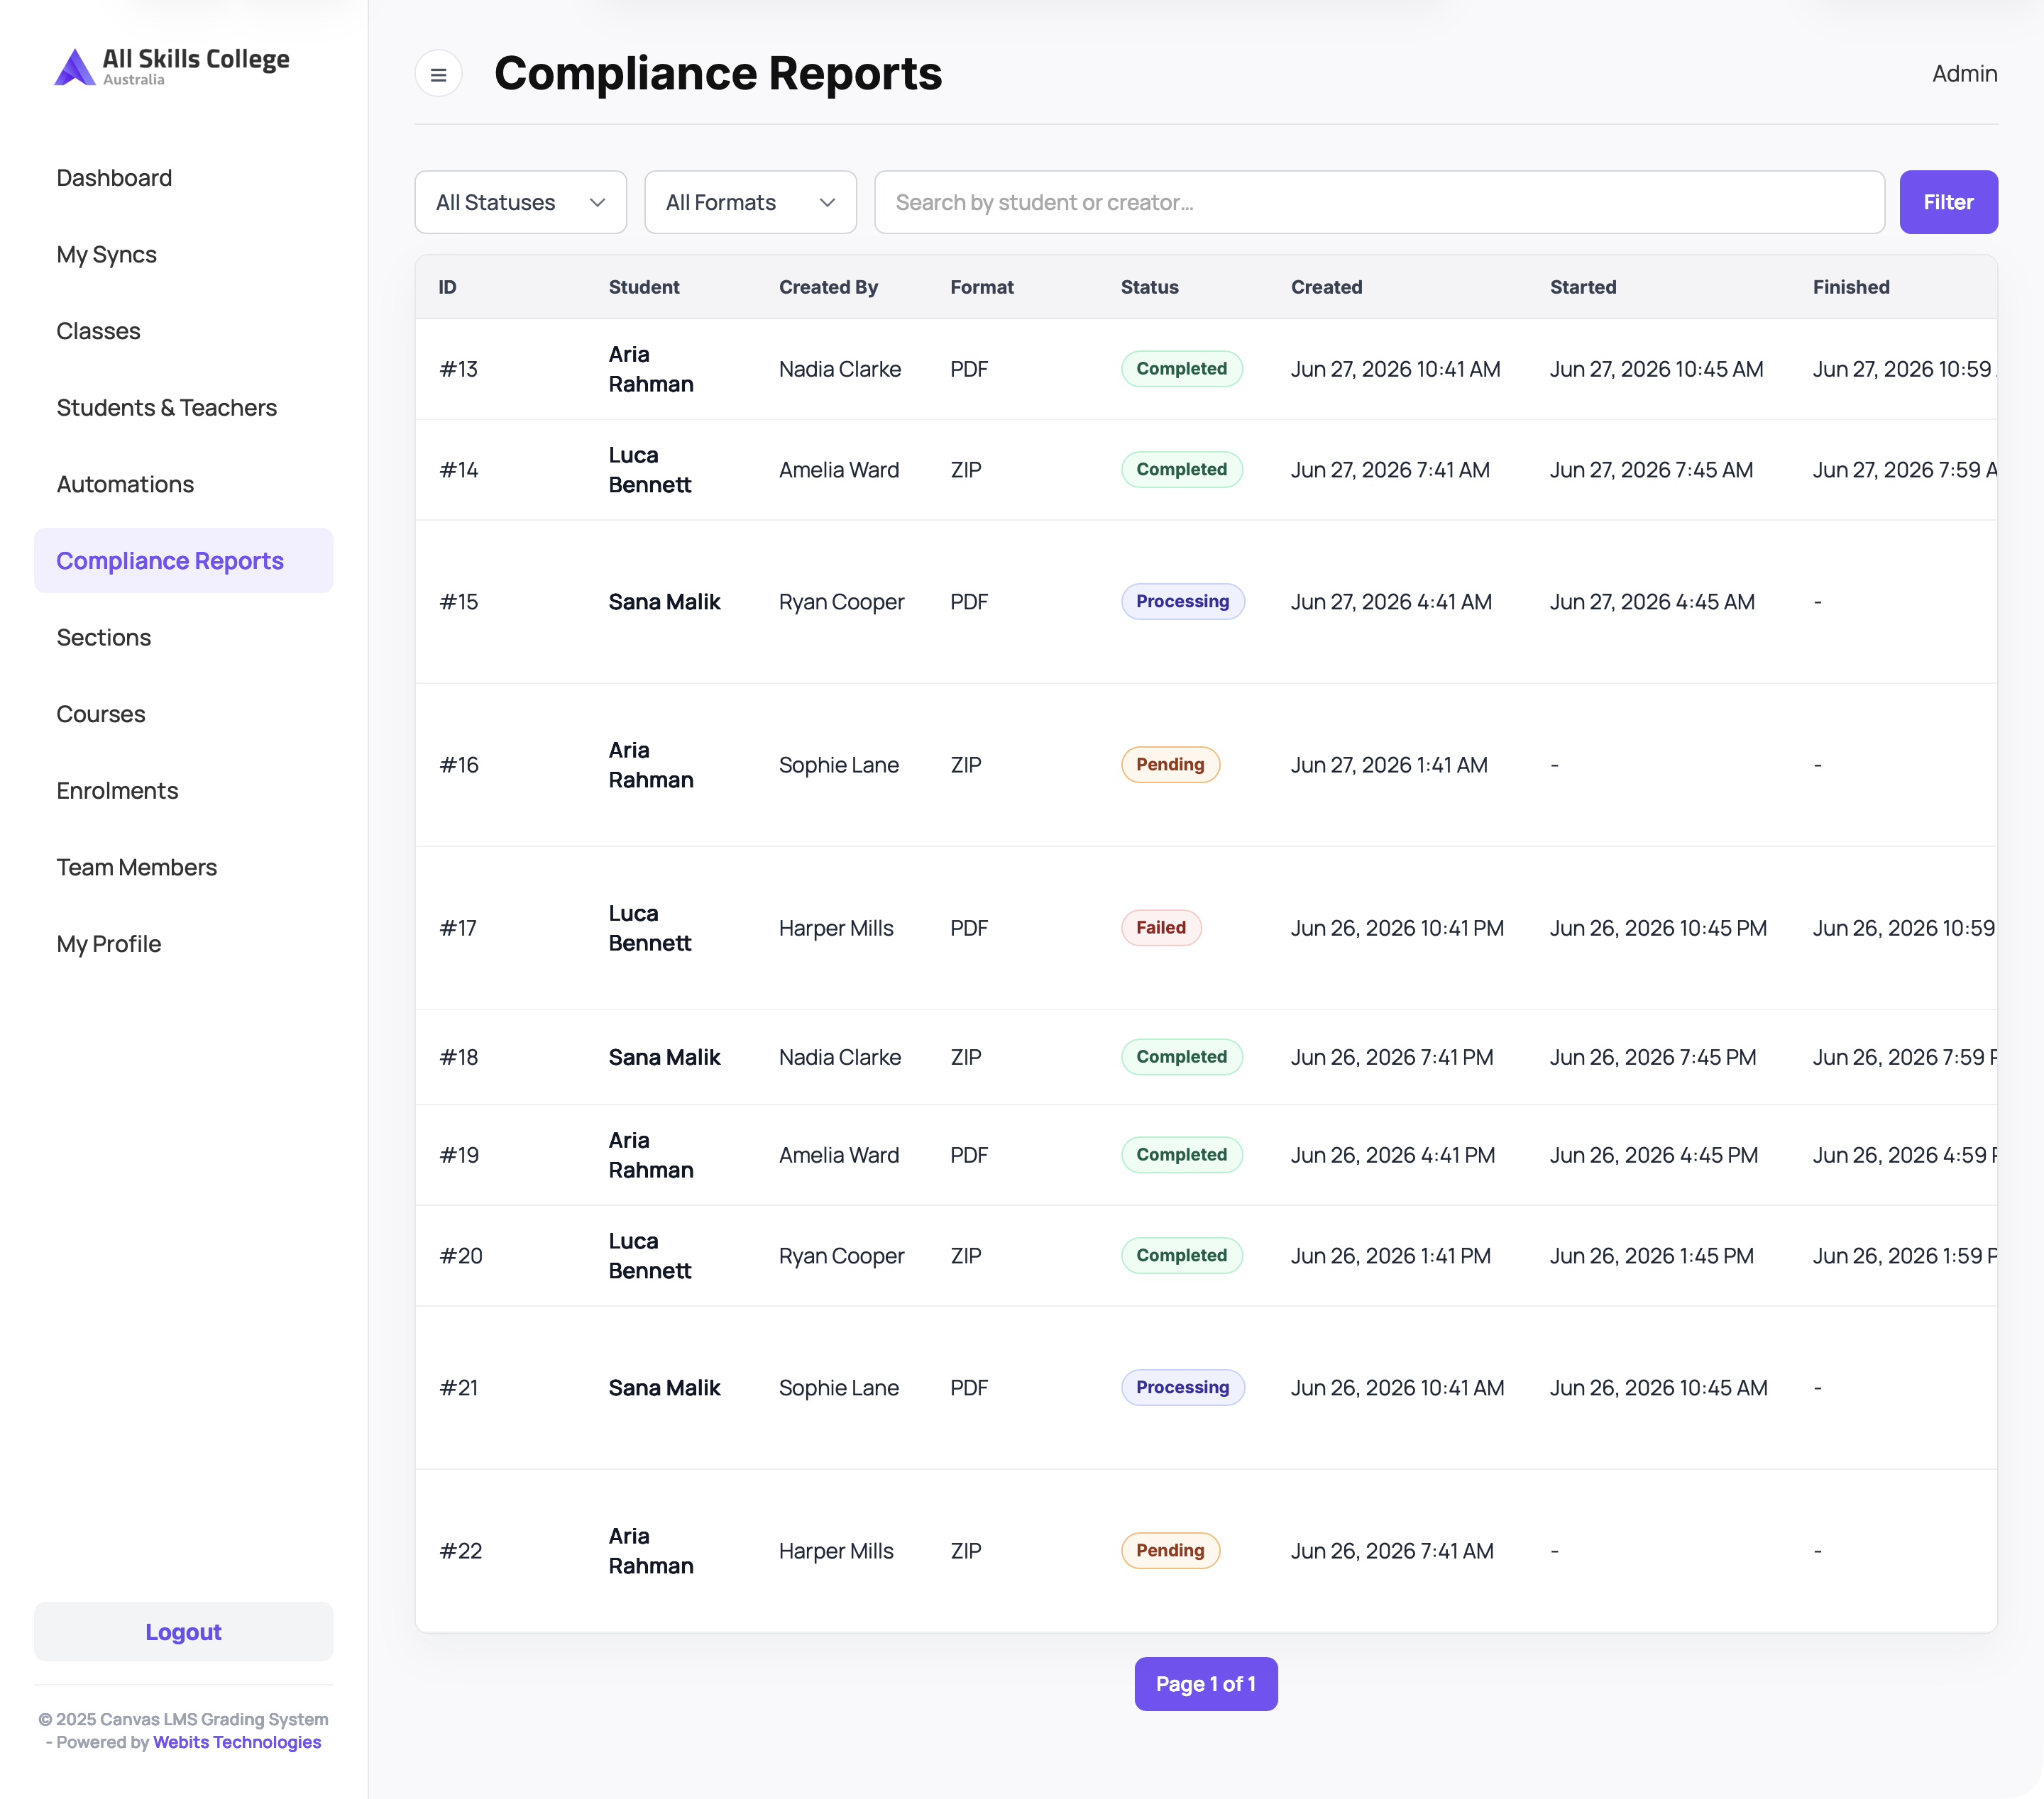
Task: Navigate to Courses
Action: click(101, 714)
